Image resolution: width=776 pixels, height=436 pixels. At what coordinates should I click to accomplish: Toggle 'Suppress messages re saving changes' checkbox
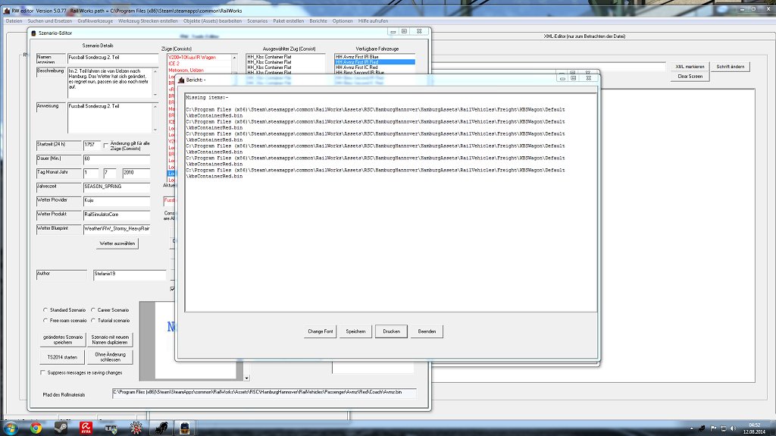click(42, 372)
